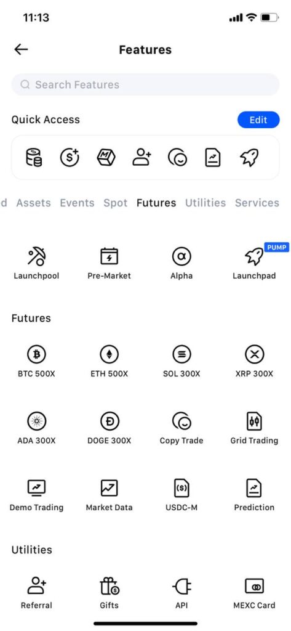Screen dimensions: 291x631
Task: Open the Prediction feature
Action: [254, 495]
